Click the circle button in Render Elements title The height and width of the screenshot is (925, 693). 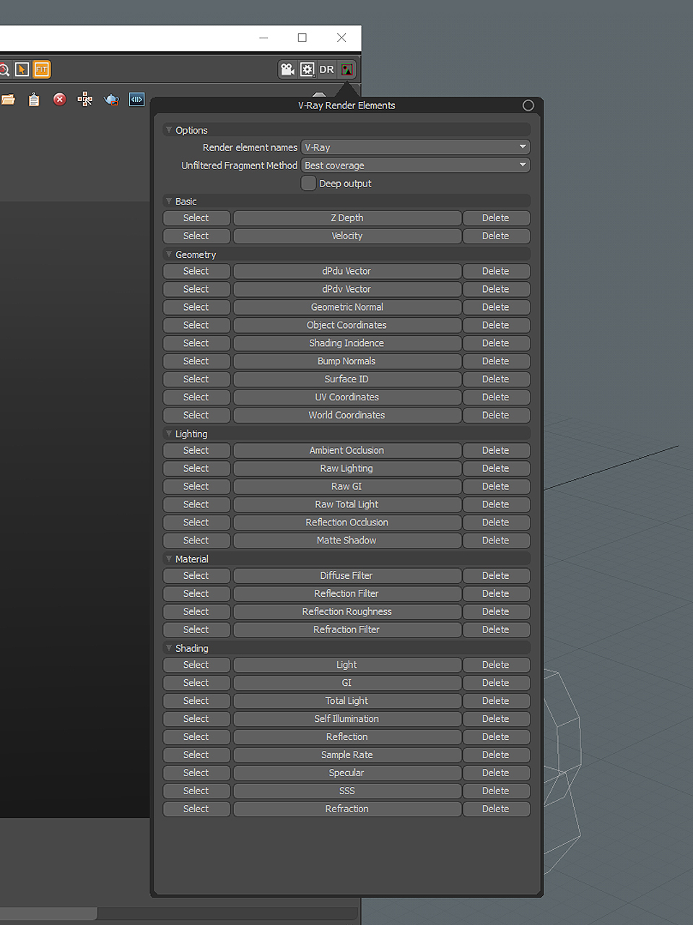pyautogui.click(x=528, y=106)
